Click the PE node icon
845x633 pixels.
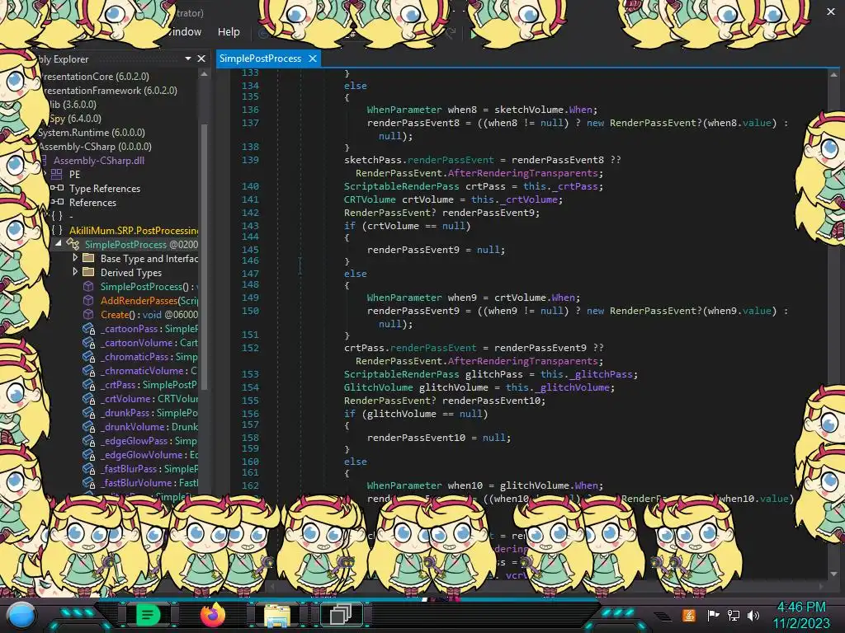(57, 174)
